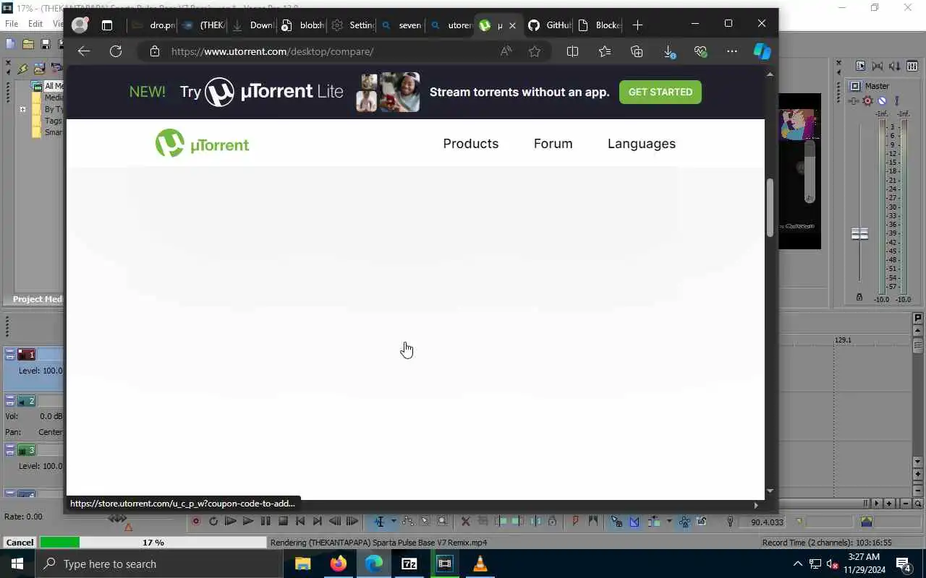The image size is (926, 578).
Task: Add a new Edge tab
Action: click(x=637, y=25)
